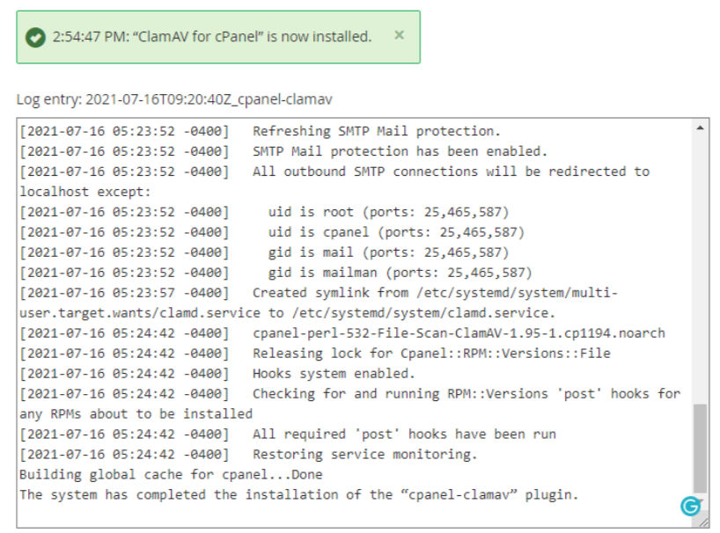Open the Grammarly icon in the log box

[x=690, y=506]
